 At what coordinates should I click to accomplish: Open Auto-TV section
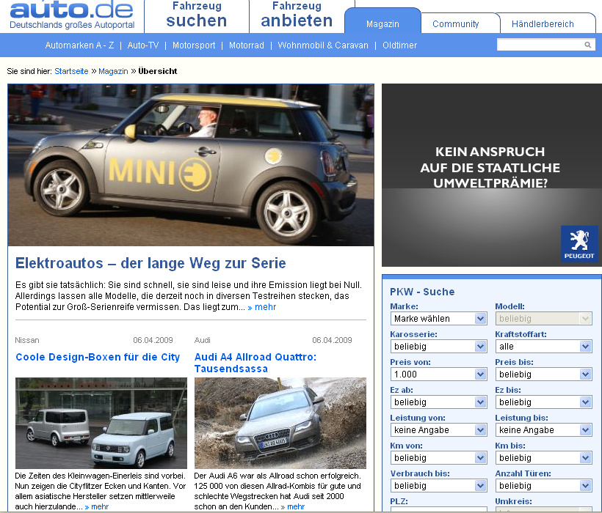[143, 45]
